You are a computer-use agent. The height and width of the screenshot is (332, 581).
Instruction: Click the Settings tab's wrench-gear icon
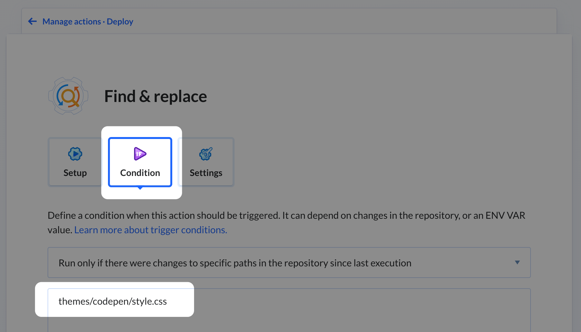[x=206, y=154]
